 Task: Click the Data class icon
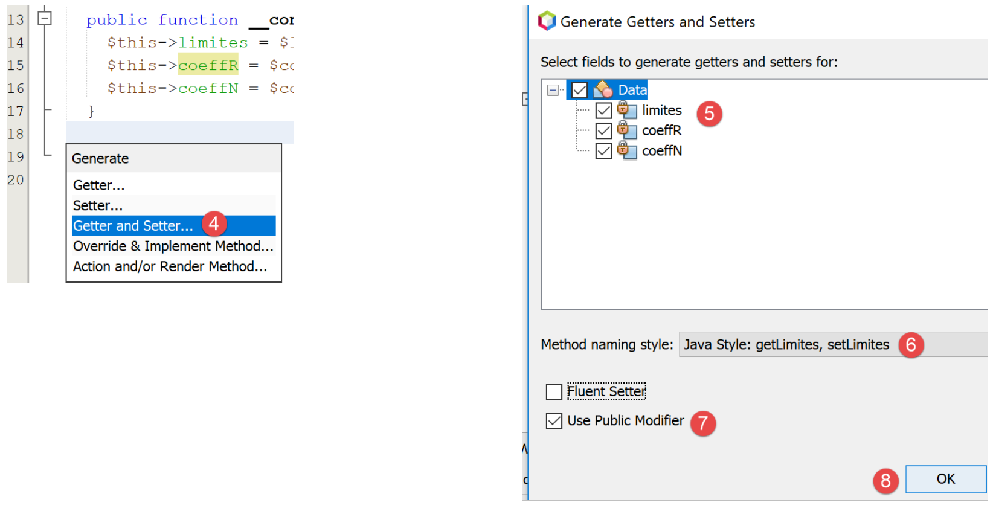[603, 90]
